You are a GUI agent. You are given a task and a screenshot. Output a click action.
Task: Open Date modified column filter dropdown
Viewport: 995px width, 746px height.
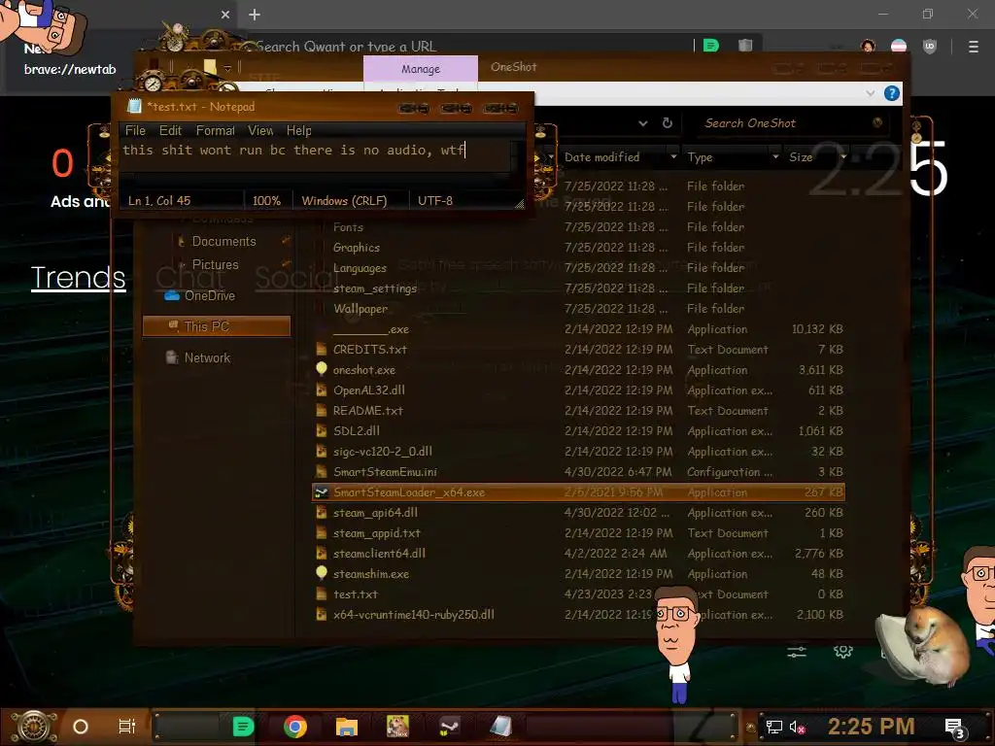coord(673,156)
